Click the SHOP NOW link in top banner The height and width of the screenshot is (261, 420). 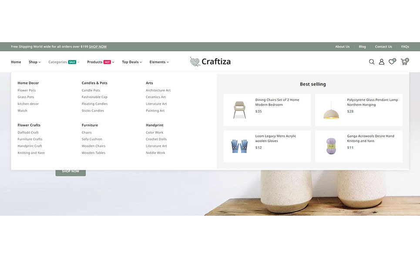97,47
